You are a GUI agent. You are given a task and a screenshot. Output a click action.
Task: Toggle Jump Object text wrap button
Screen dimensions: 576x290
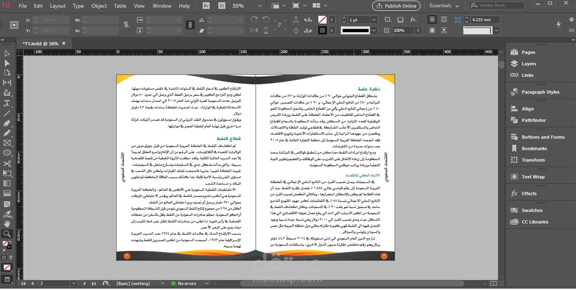(x=444, y=30)
